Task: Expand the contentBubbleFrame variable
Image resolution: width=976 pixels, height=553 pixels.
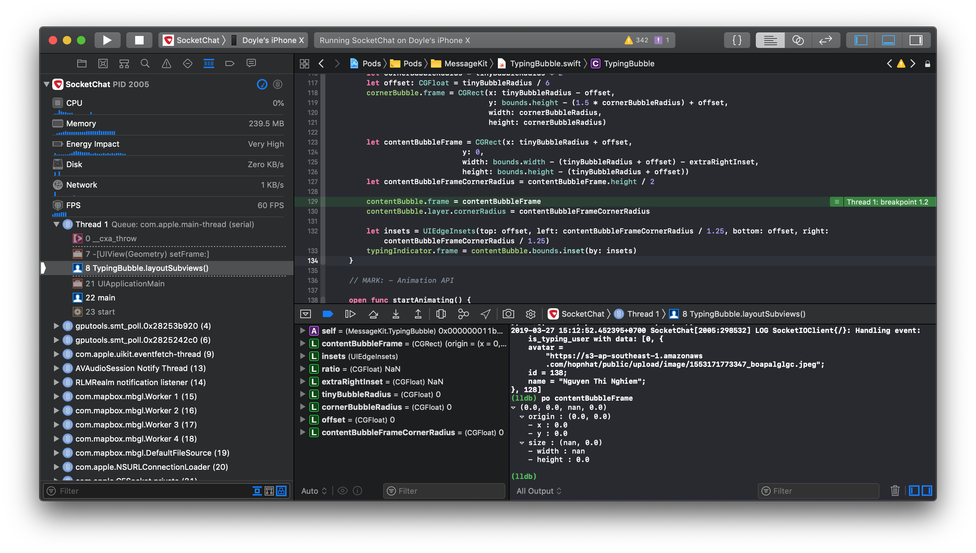Action: point(303,344)
